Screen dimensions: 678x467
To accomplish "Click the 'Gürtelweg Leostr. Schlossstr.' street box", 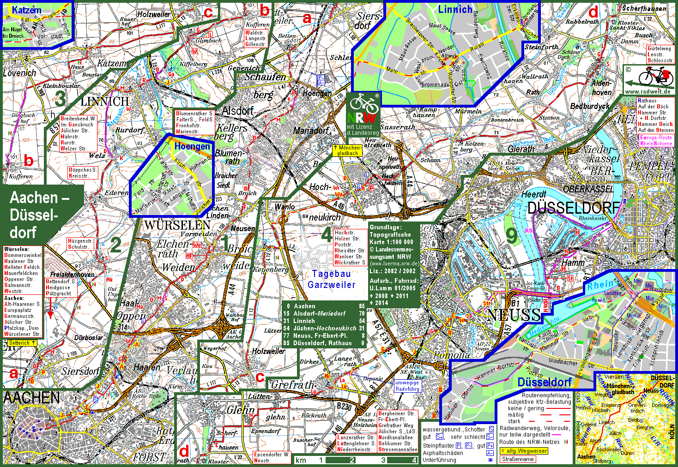I will click(660, 54).
